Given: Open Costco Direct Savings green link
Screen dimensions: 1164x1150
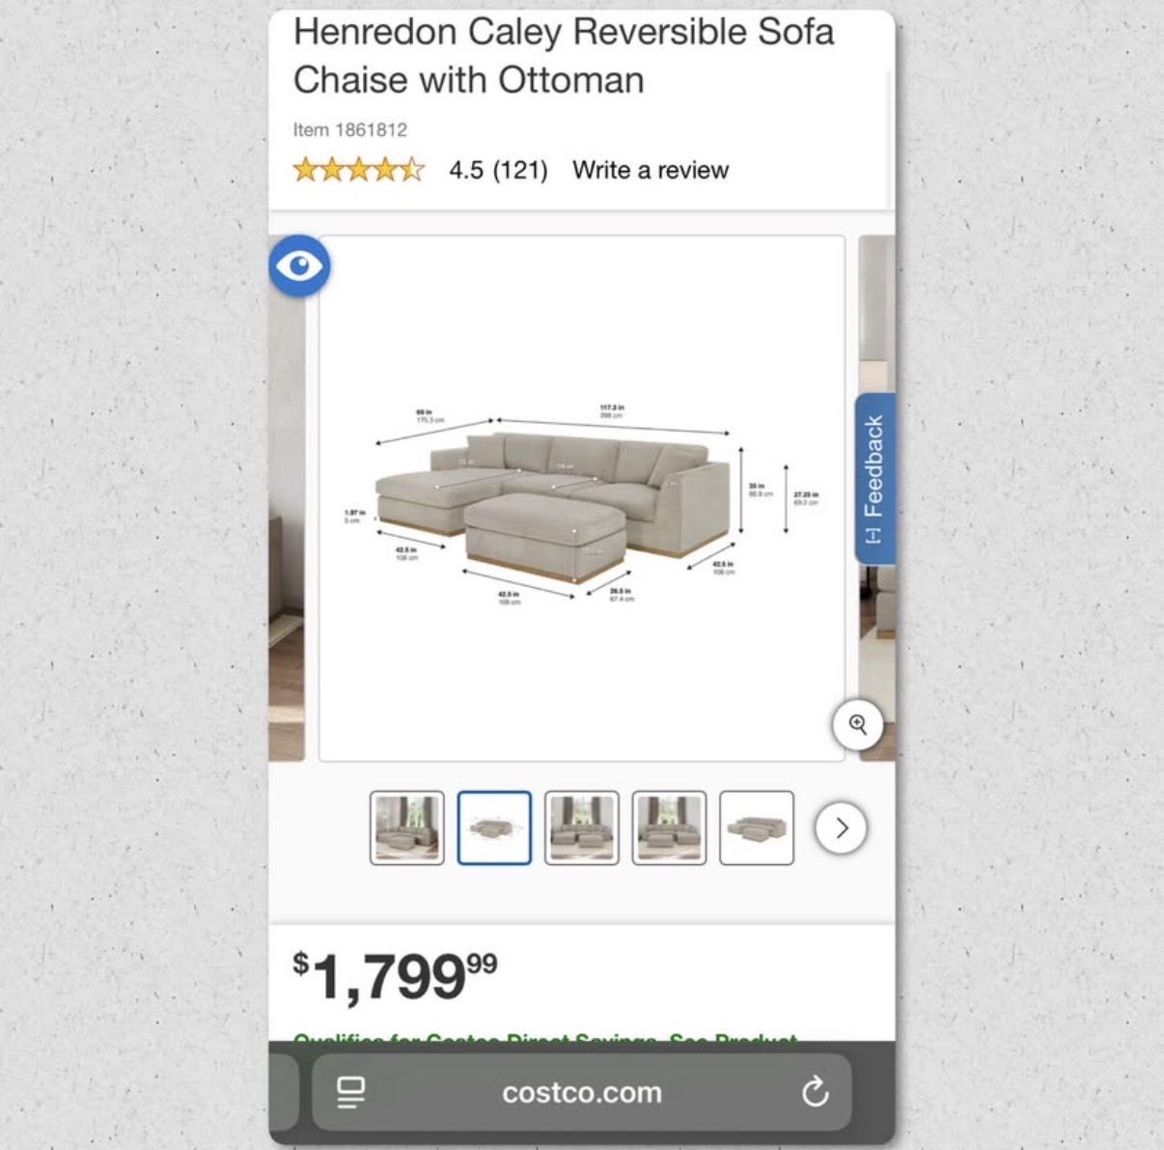Looking at the screenshot, I should [545, 1039].
